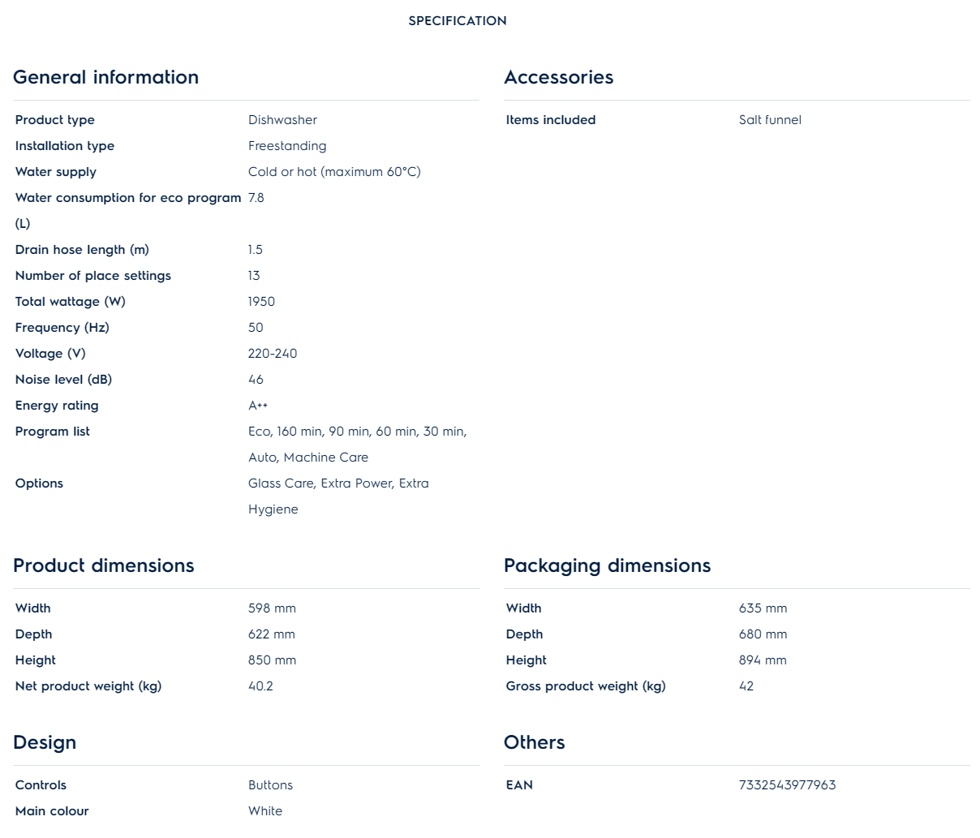Click the Controls value Buttons

pyautogui.click(x=270, y=785)
